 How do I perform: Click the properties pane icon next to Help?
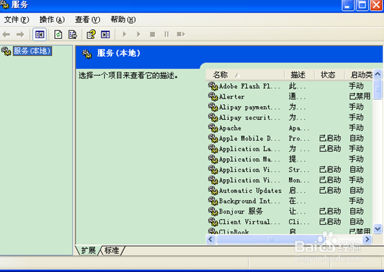click(105, 34)
